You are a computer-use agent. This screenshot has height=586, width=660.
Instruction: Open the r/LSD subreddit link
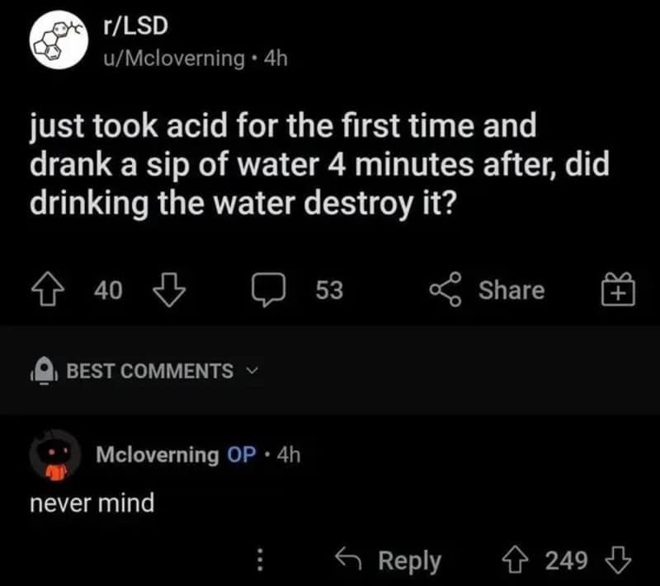[136, 26]
